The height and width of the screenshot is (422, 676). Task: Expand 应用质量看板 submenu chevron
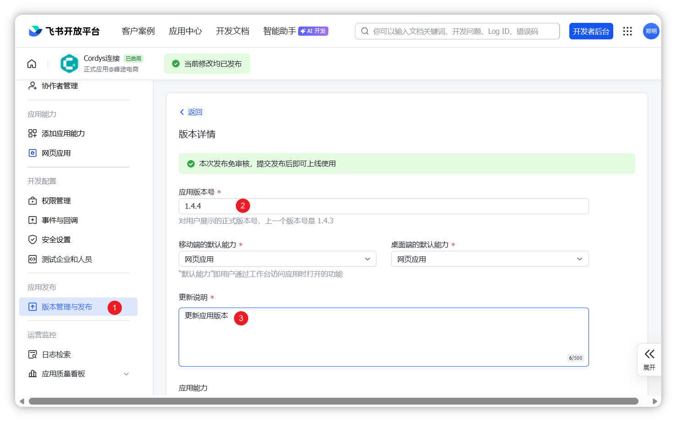[x=126, y=374]
